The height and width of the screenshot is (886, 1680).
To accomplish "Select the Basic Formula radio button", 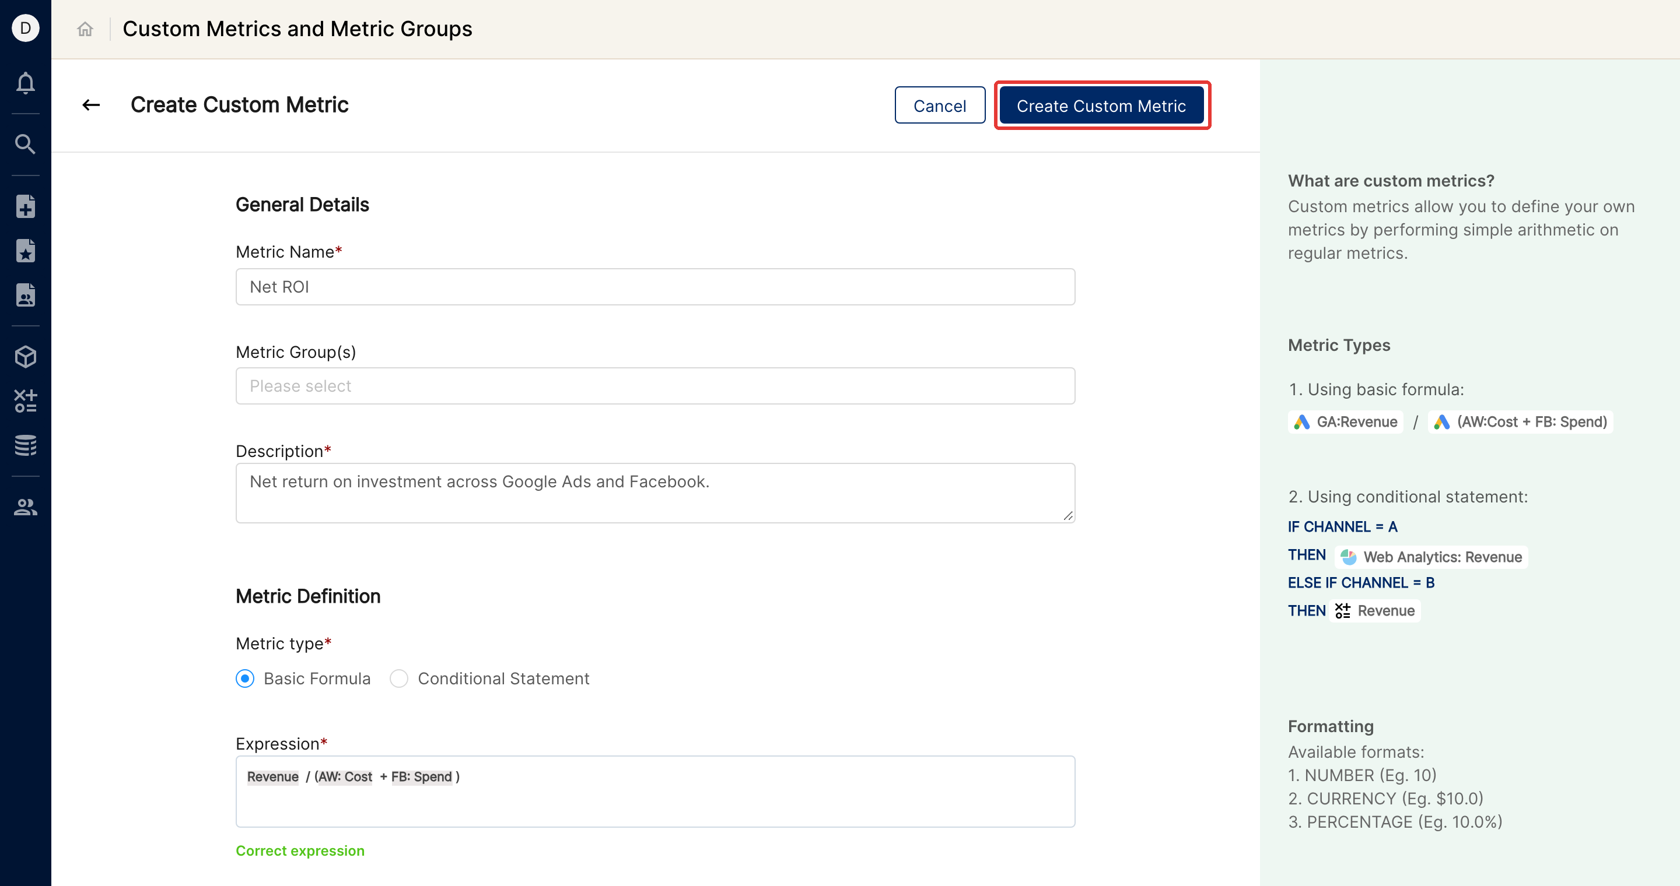I will pos(244,678).
